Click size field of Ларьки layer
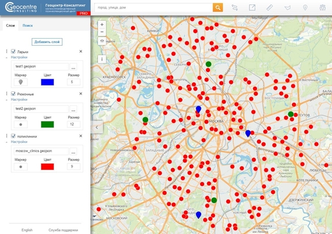332x234 pixels. coord(74,82)
